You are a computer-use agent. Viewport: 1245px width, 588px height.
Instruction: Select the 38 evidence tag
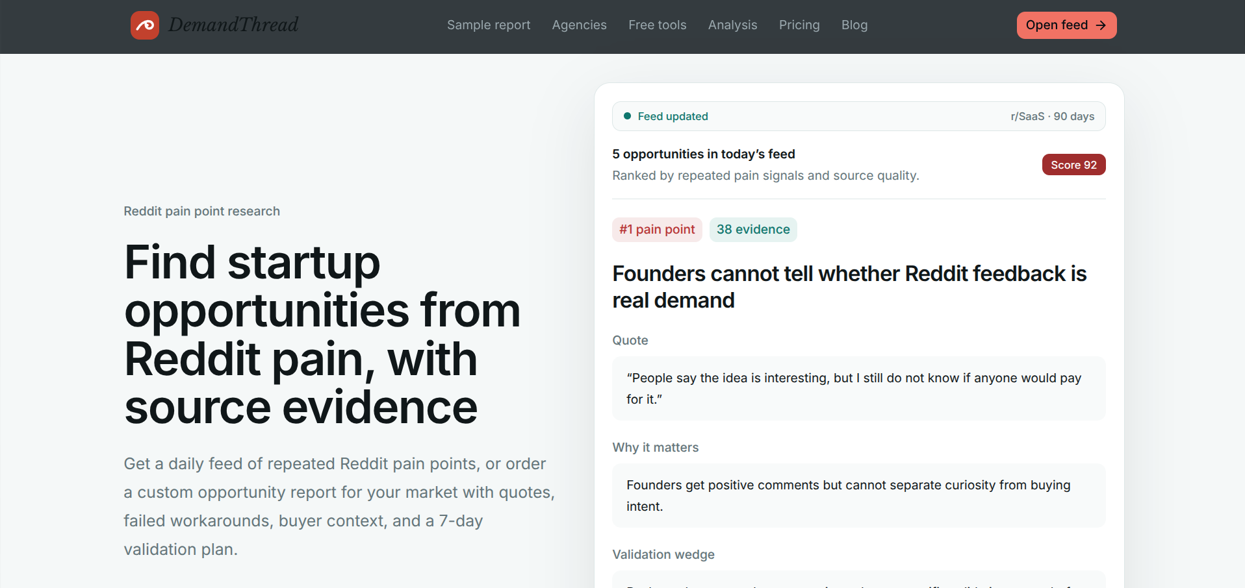tap(753, 230)
